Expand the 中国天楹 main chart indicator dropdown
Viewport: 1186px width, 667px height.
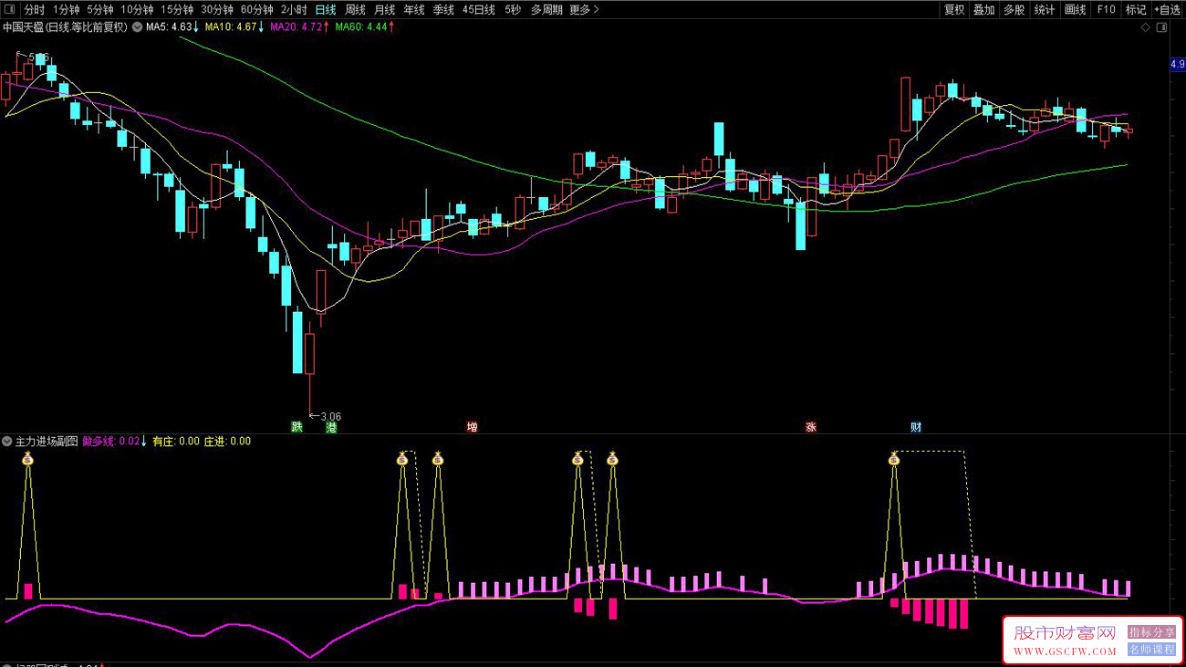point(137,27)
